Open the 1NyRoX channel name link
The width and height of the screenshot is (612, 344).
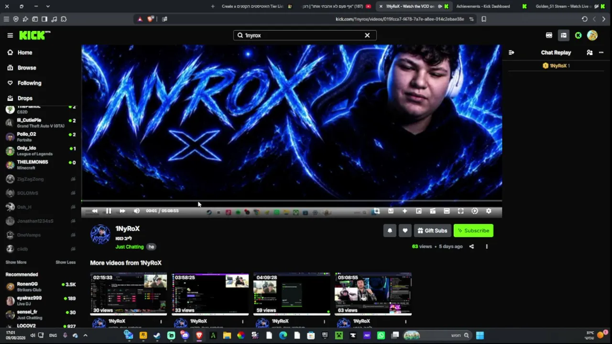pos(128,229)
